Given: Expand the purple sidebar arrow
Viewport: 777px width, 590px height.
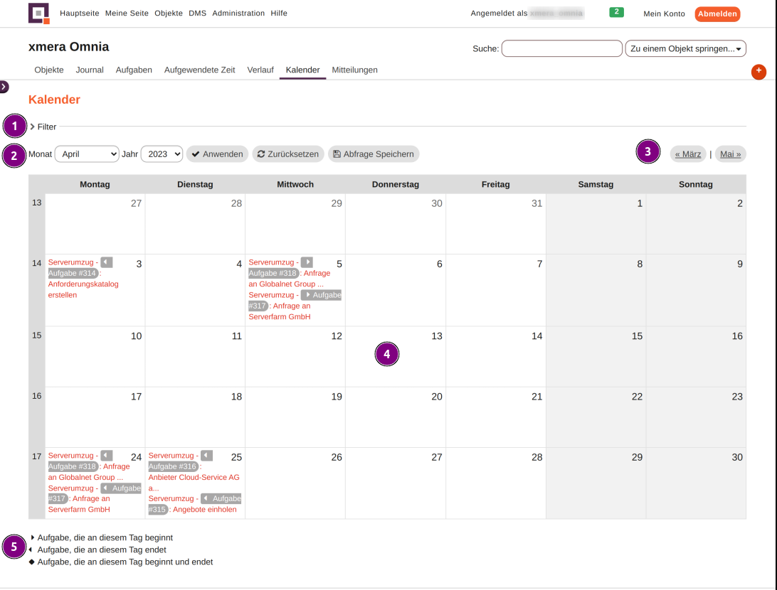Looking at the screenshot, I should pos(4,87).
